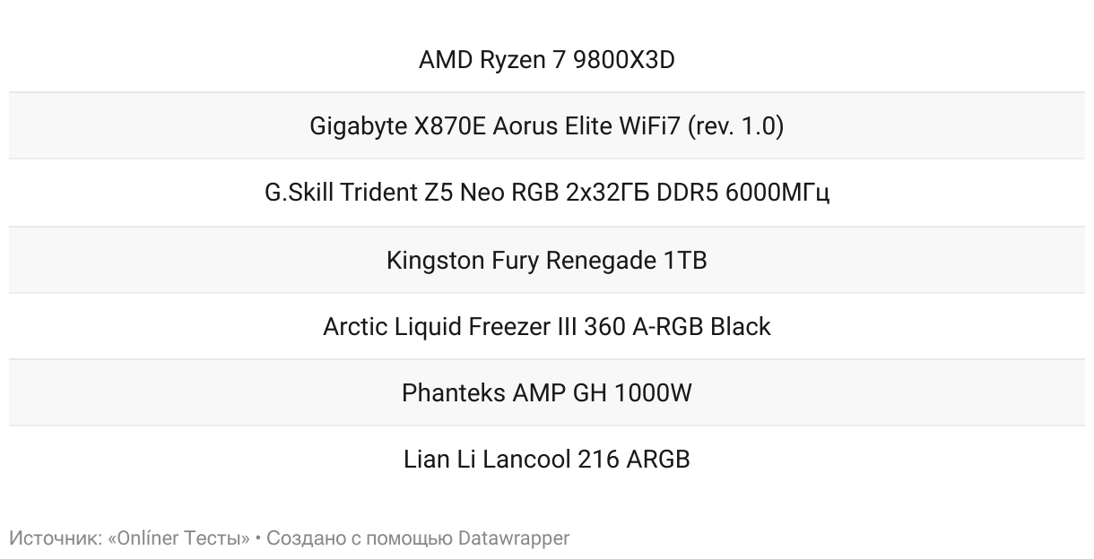Select the Gigabyte X870E Aorus Elite row
This screenshot has width=1094, height=559.
pyautogui.click(x=547, y=125)
